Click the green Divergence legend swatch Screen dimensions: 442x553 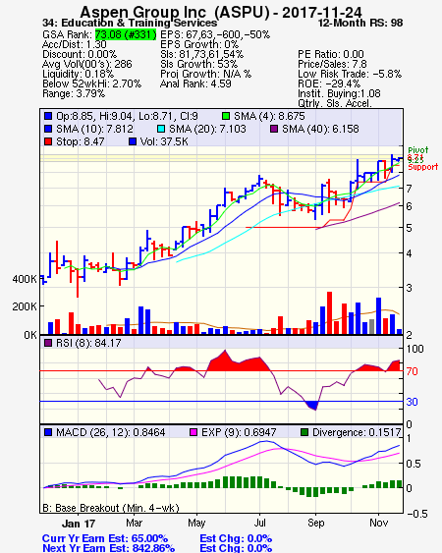(x=304, y=432)
